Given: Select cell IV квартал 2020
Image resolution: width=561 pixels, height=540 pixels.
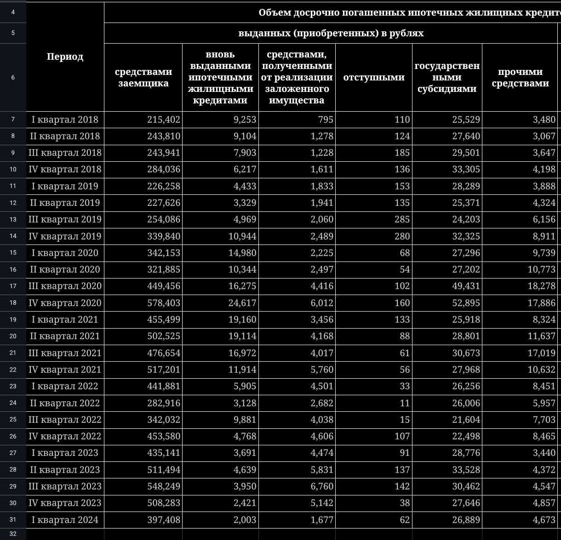Looking at the screenshot, I should (65, 303).
